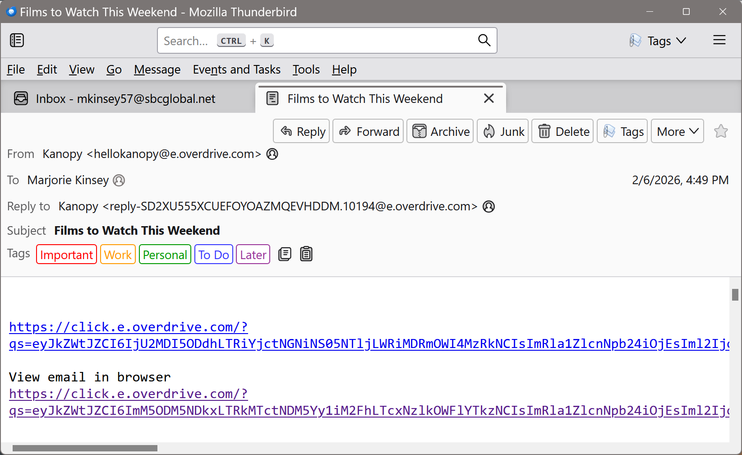742x455 pixels.
Task: Open the Message menu
Action: pyautogui.click(x=157, y=70)
